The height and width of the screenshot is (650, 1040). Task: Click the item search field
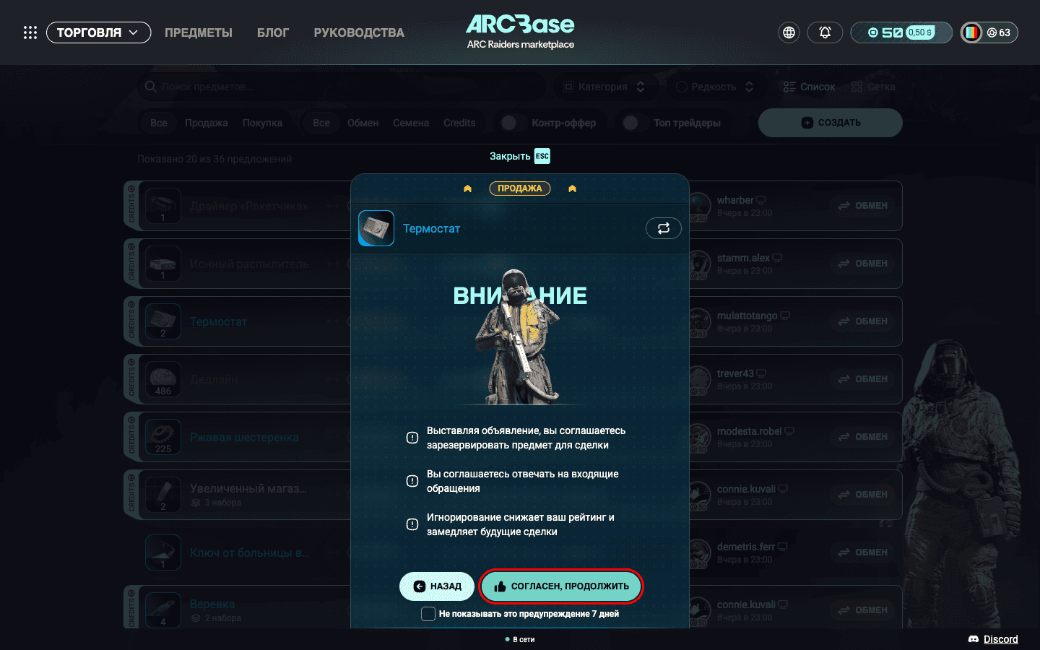coord(342,87)
